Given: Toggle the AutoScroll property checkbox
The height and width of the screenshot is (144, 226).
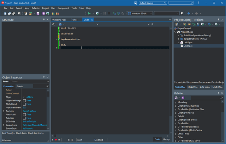Looking at the screenshot, I should [24, 114].
